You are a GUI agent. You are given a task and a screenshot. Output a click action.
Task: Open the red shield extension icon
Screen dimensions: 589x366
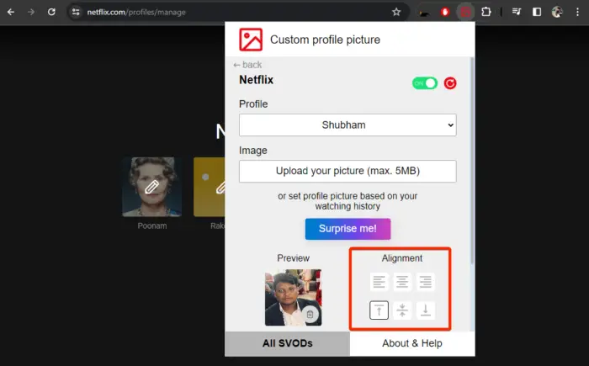coord(445,12)
